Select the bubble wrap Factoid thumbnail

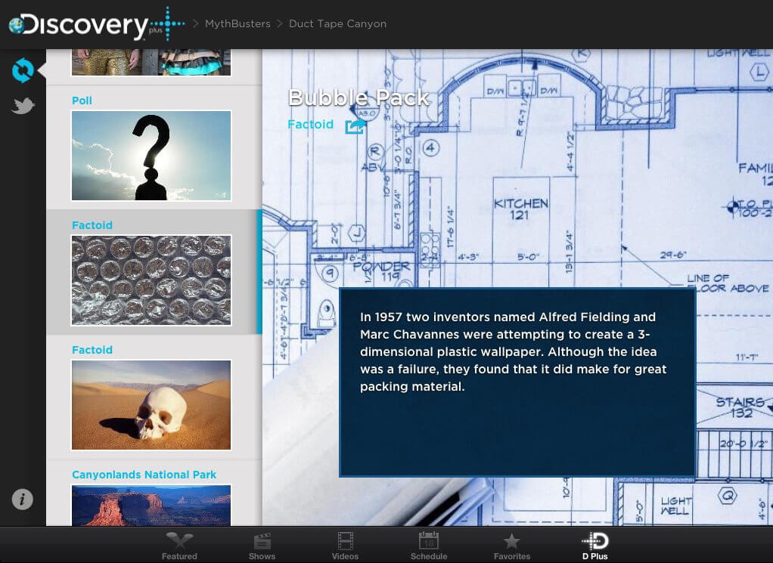(x=151, y=280)
